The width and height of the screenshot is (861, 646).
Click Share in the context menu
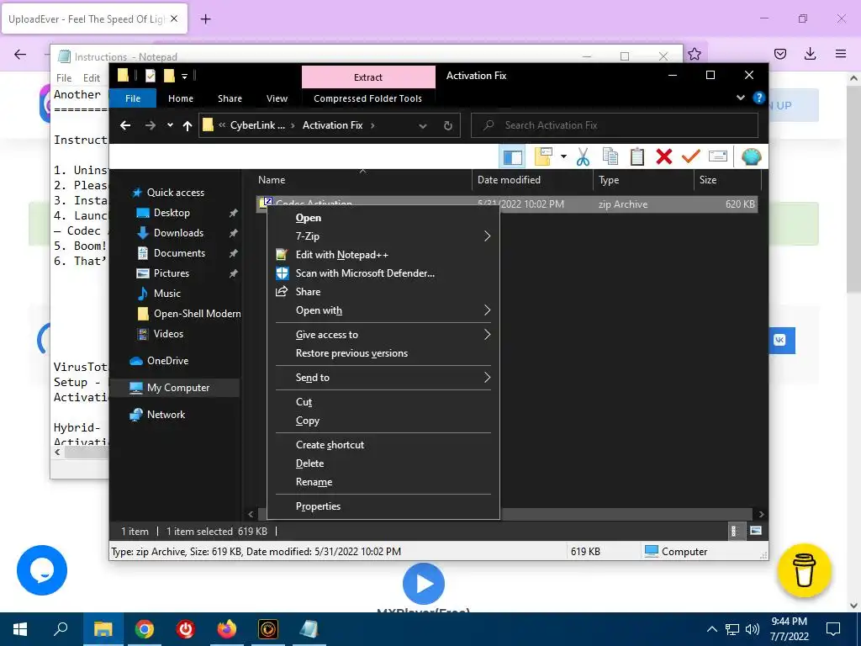point(383,292)
